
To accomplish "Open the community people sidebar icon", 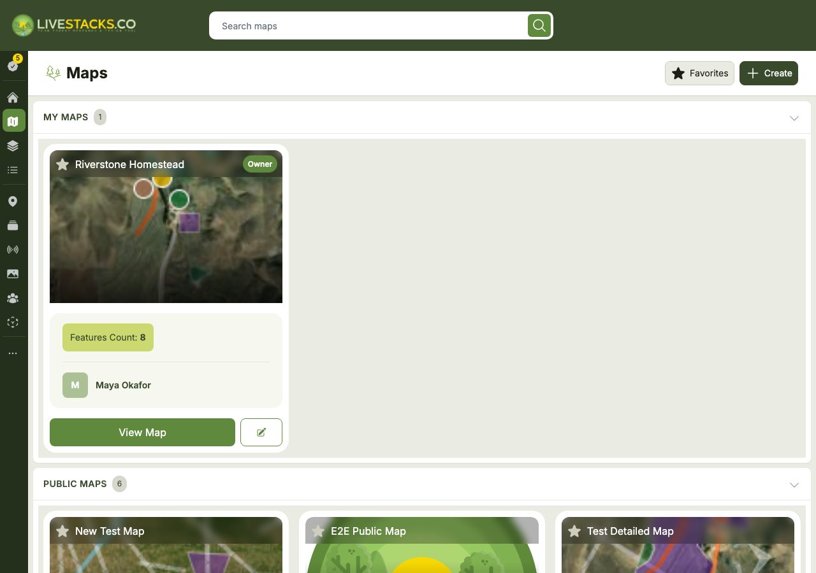I will 13,298.
